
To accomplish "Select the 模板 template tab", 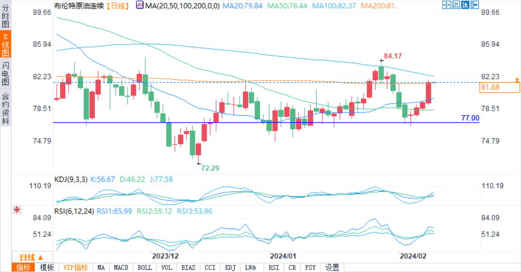I will [47, 268].
